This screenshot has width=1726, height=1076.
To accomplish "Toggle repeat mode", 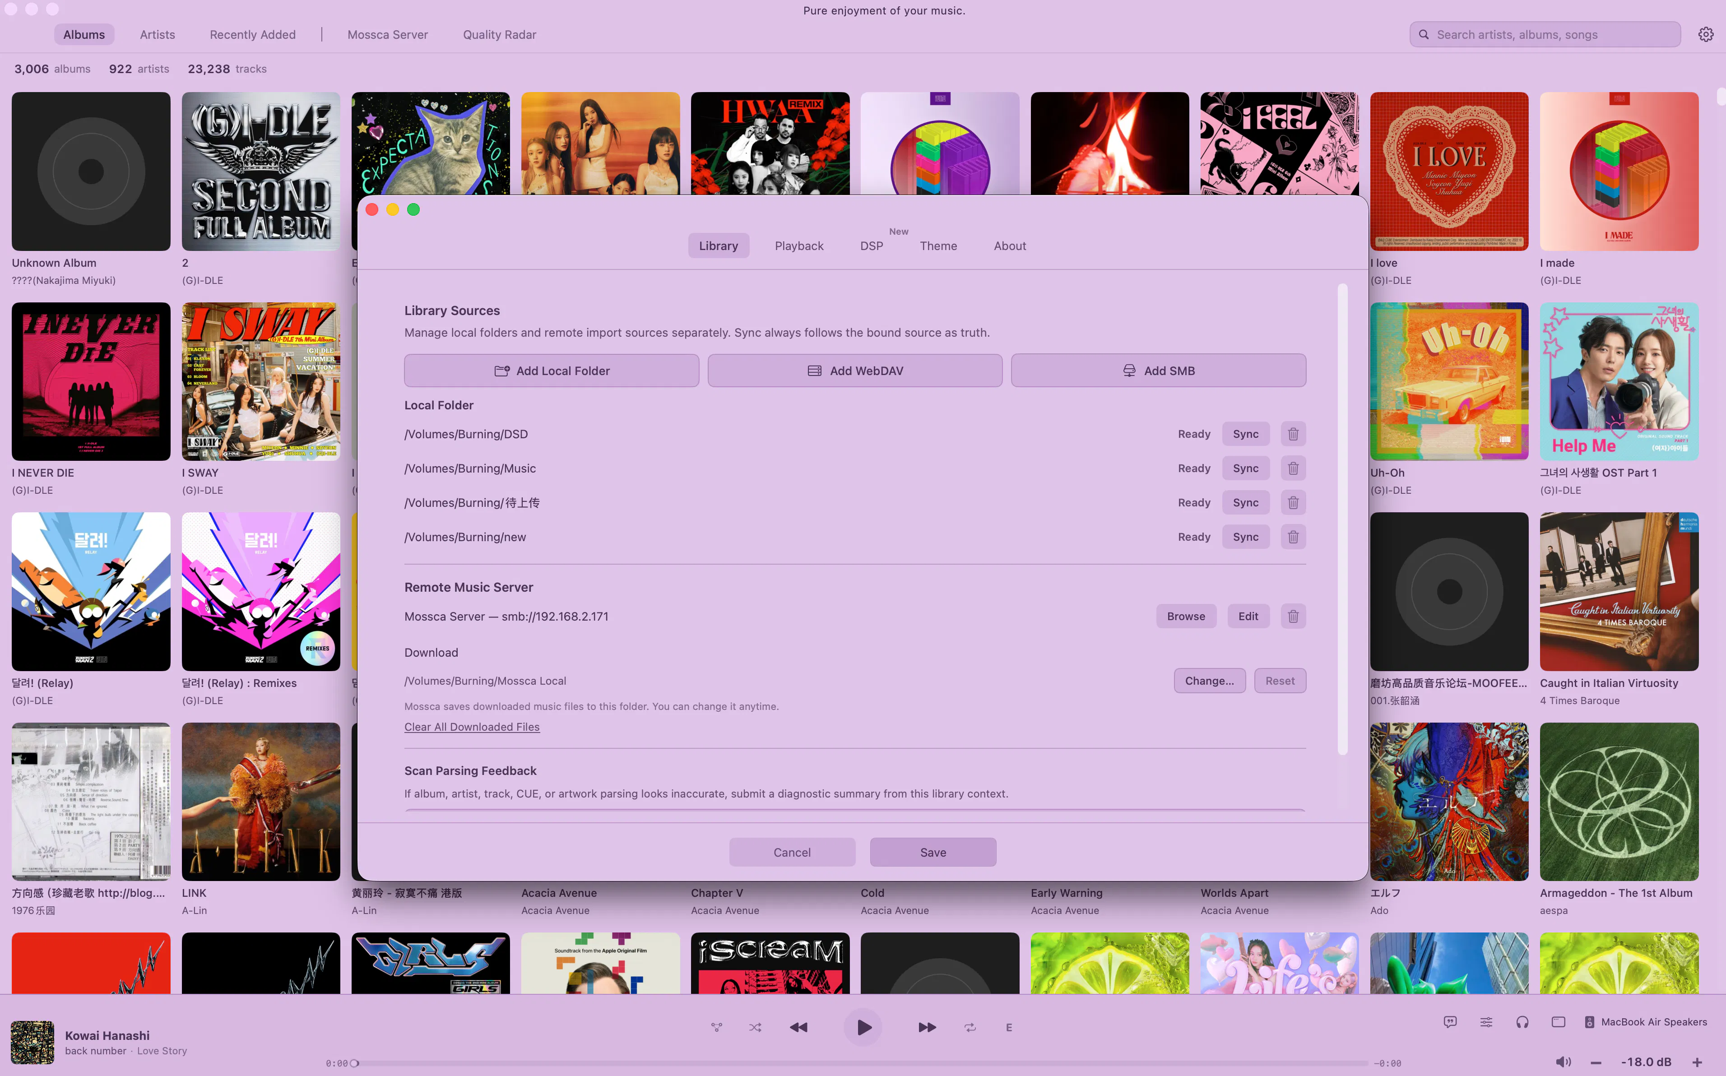I will point(970,1027).
